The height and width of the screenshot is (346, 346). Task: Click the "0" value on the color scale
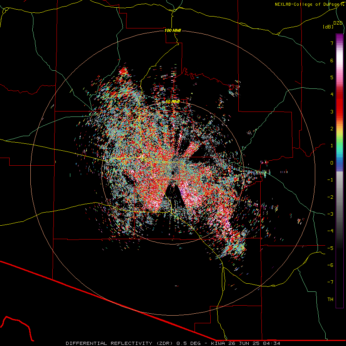point(332,163)
